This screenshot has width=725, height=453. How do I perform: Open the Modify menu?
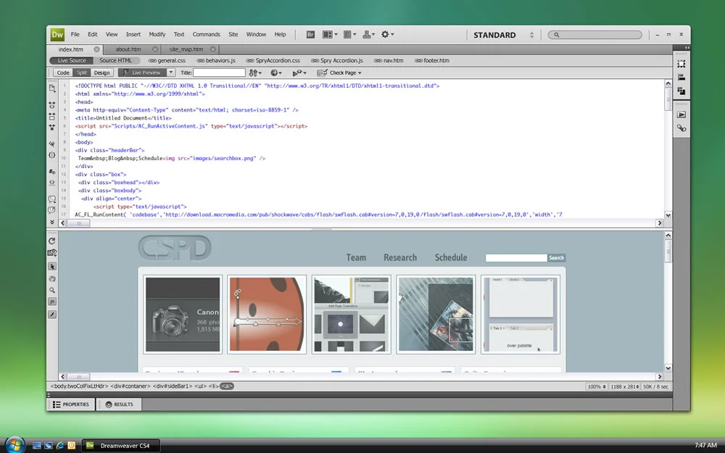point(157,35)
